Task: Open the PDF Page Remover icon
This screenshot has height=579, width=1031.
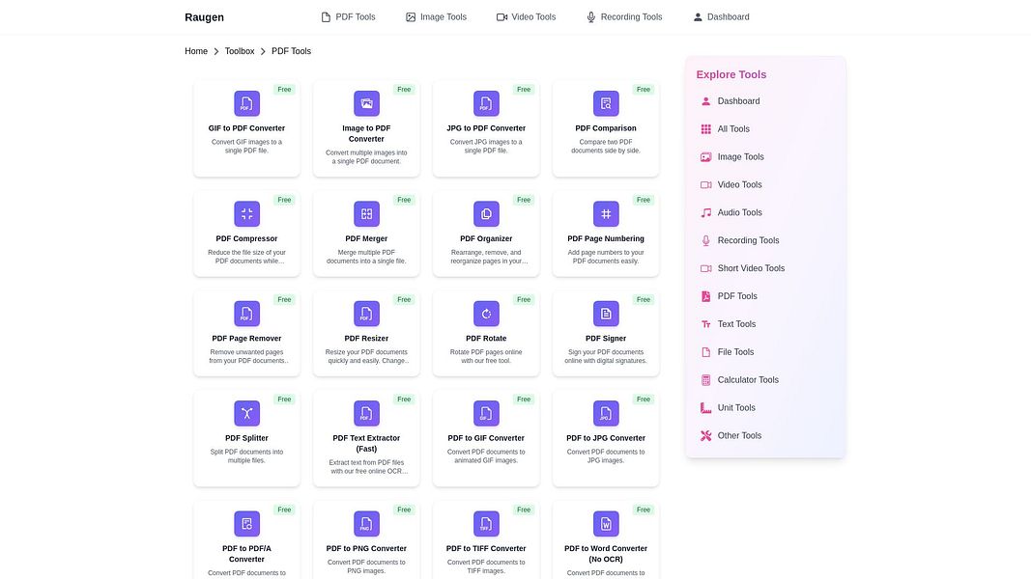Action: point(246,314)
